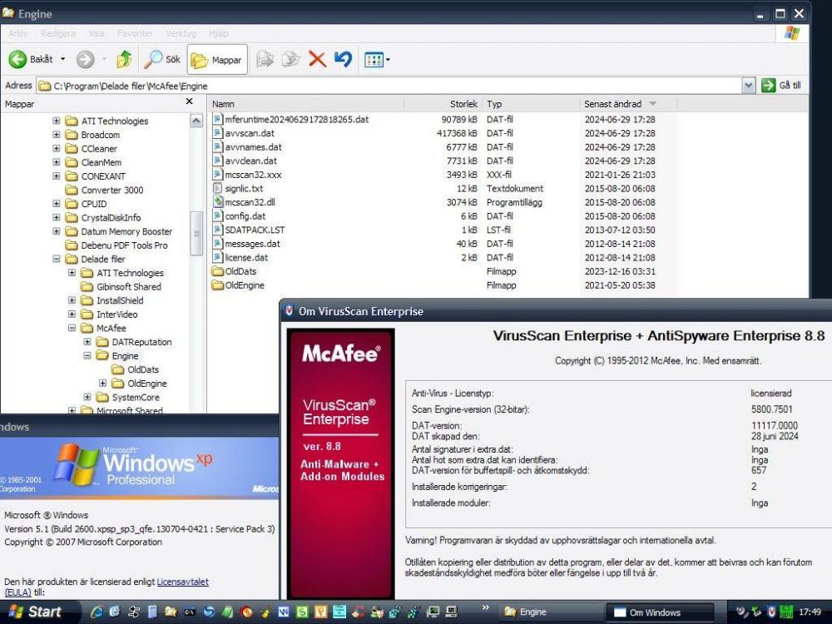
Task: Click the Bakåt (Back) toolbar button
Action: [x=33, y=60]
